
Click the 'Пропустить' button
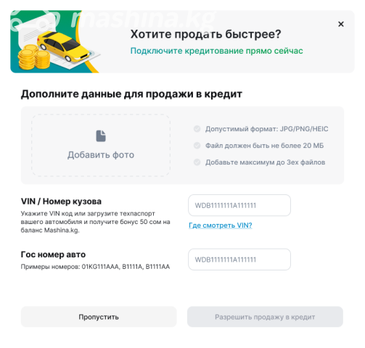coord(99,317)
